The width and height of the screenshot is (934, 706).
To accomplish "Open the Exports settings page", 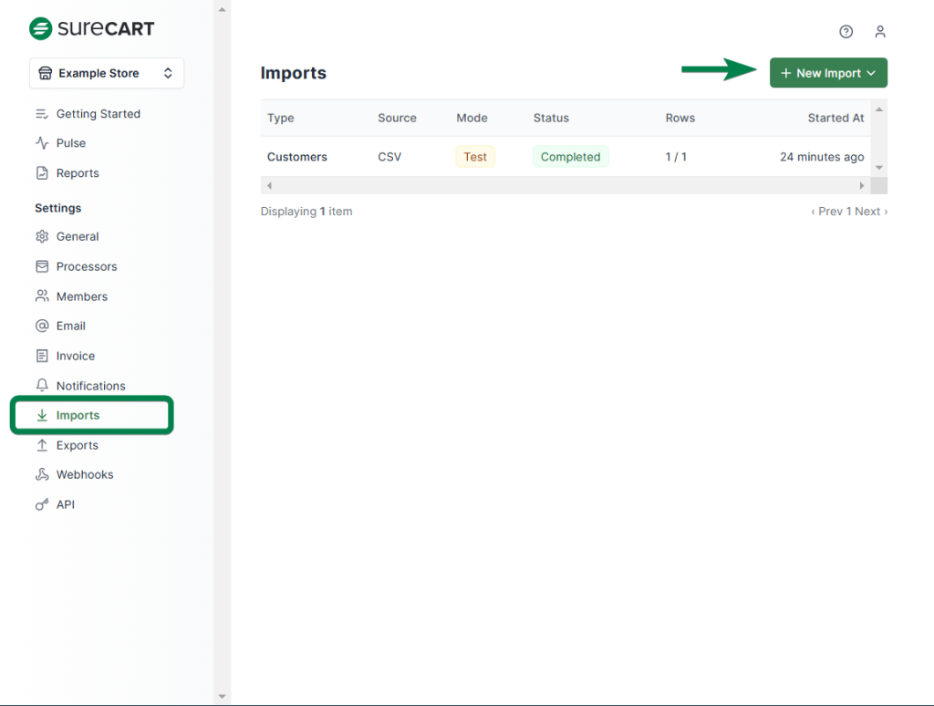I will pos(77,445).
